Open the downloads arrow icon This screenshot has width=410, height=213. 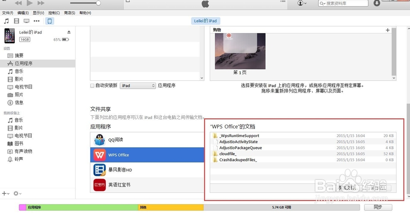[x=377, y=3]
